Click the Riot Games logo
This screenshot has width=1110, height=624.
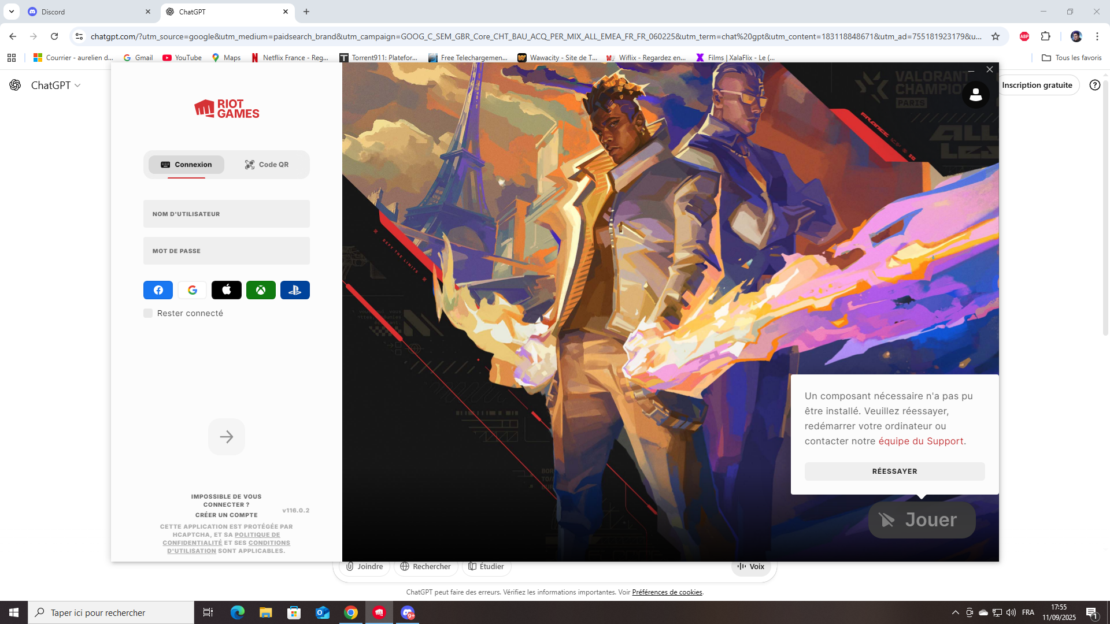coord(227,109)
